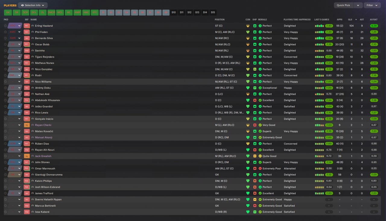Sort by the GLS column header

(350, 20)
